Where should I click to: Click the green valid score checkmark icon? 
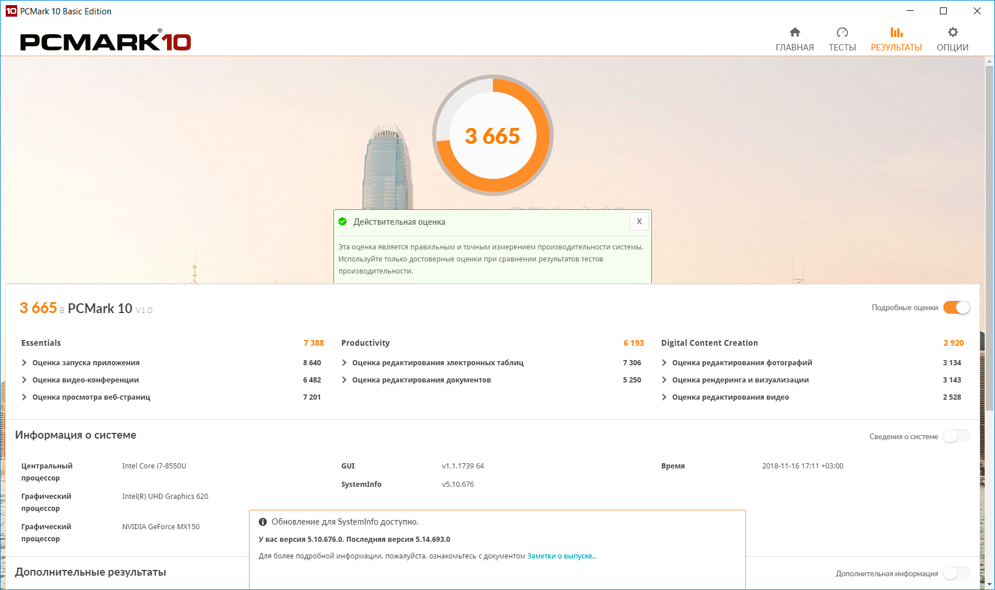tap(343, 222)
